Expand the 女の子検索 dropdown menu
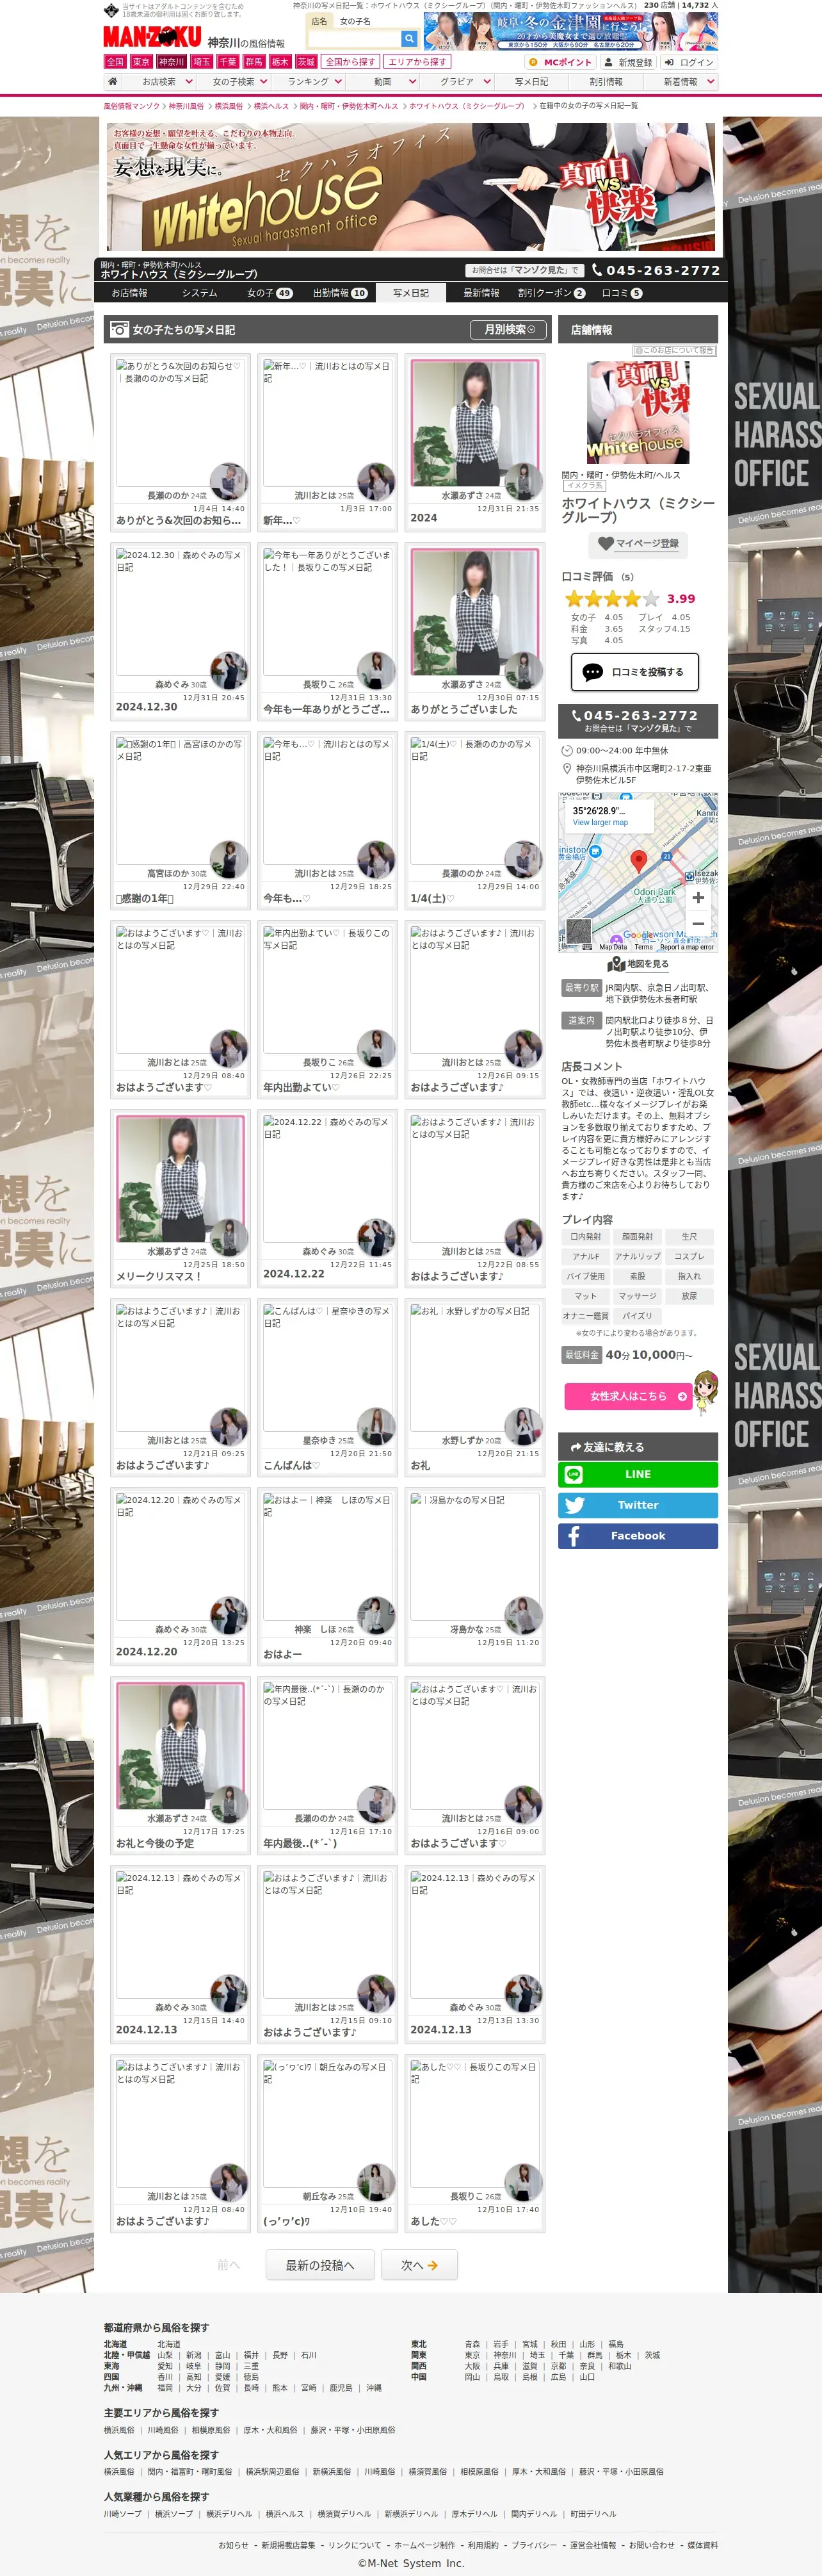The height and width of the screenshot is (2576, 822). point(234,82)
